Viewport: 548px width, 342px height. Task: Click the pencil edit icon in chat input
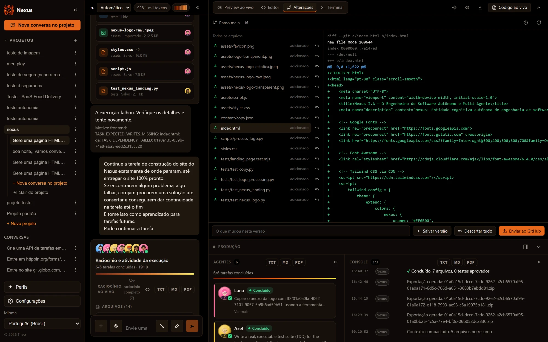[x=177, y=326]
